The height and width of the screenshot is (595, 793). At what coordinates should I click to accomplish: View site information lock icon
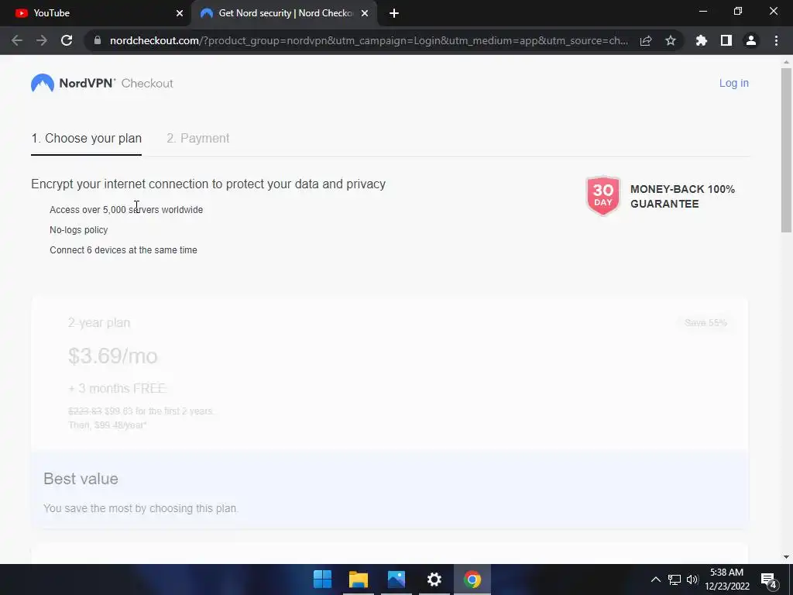[98, 40]
